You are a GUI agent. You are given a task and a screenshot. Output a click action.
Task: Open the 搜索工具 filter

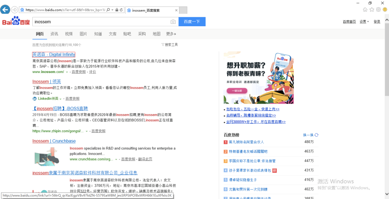pyautogui.click(x=170, y=45)
